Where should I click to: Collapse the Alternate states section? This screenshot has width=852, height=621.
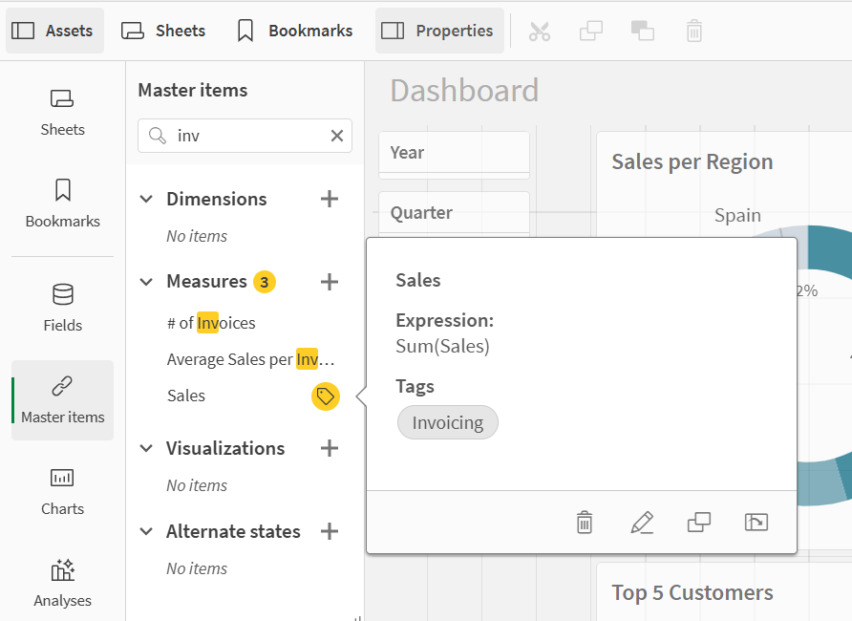(146, 531)
